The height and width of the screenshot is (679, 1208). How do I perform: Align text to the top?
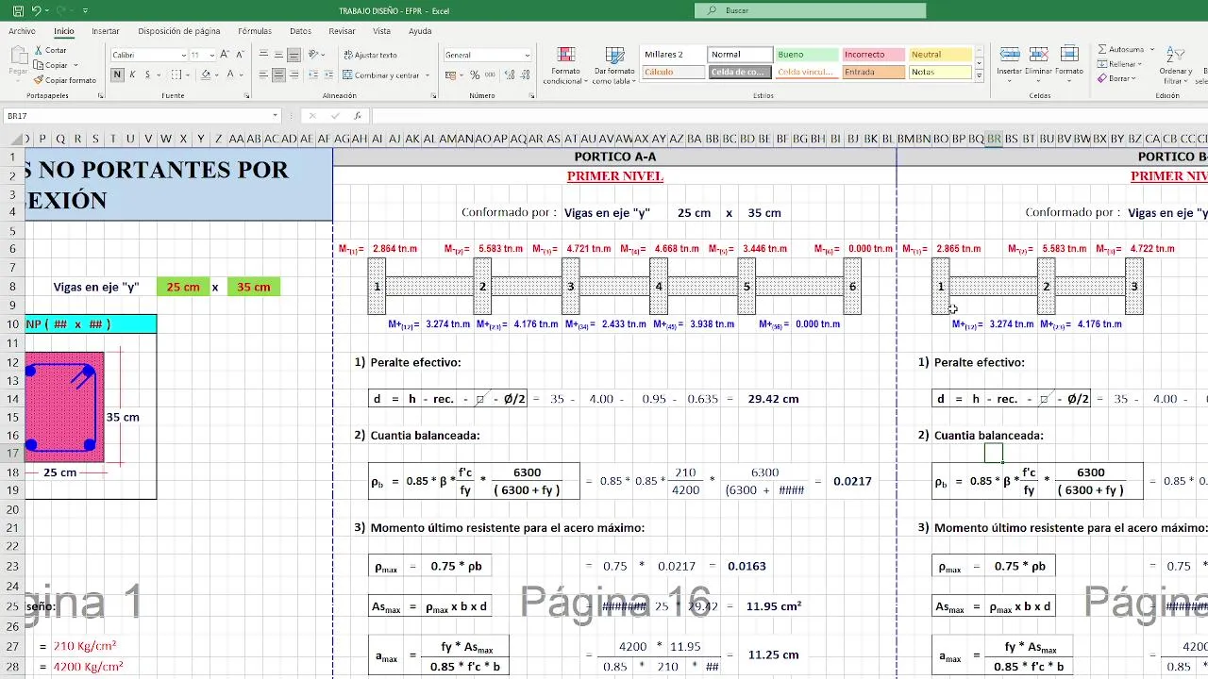[264, 55]
